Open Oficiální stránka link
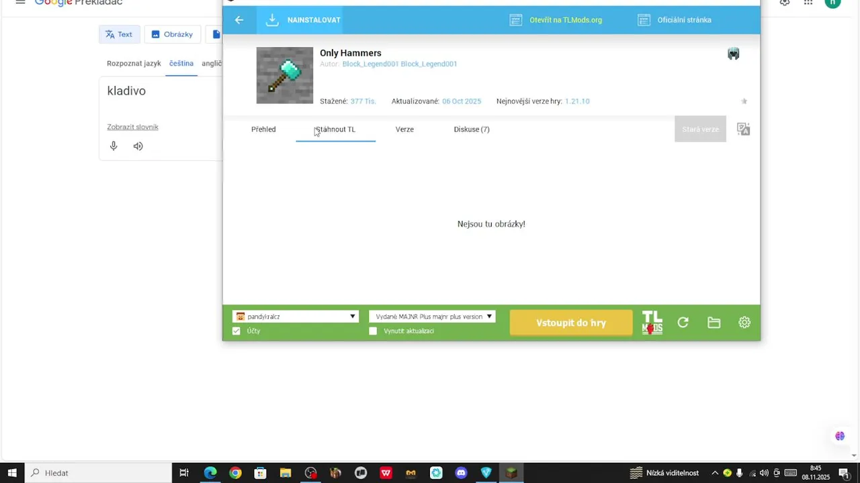This screenshot has width=860, height=483. pyautogui.click(x=674, y=20)
